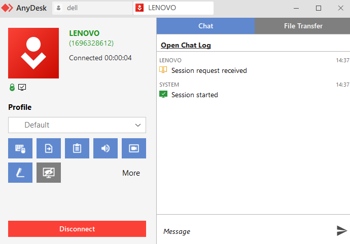Screen dimensions: 350x244
Task: Click the Connected 00:00:04 timer text
Action: (100, 58)
